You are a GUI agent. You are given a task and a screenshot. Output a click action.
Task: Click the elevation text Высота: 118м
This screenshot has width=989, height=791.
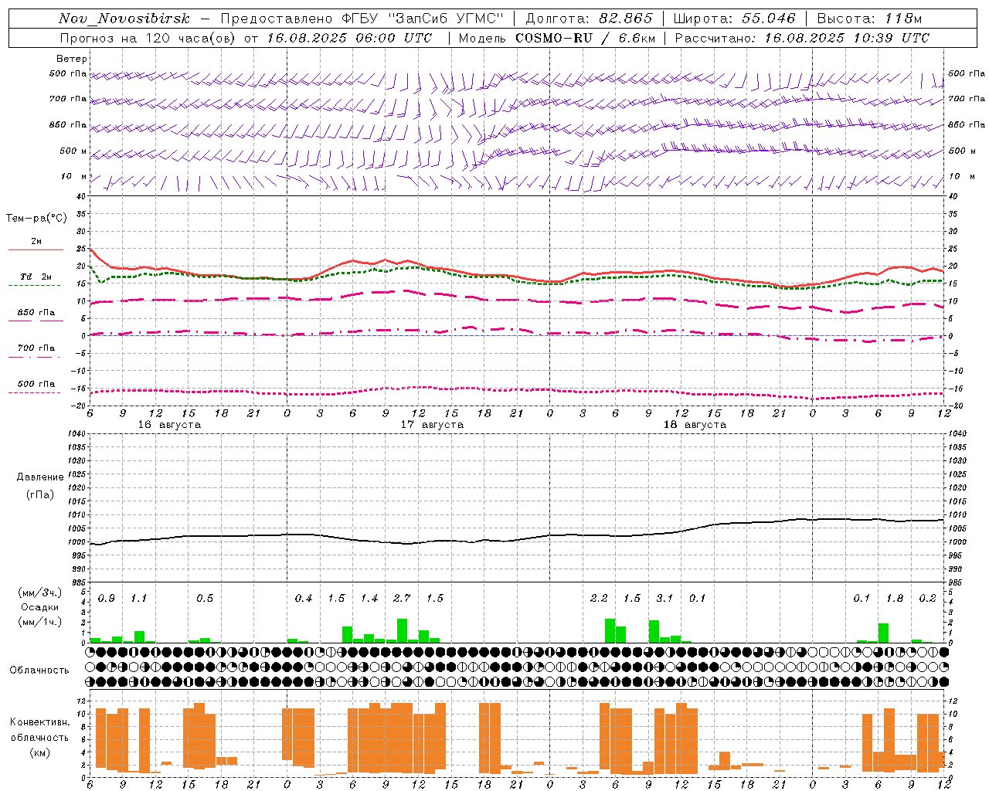tap(870, 19)
